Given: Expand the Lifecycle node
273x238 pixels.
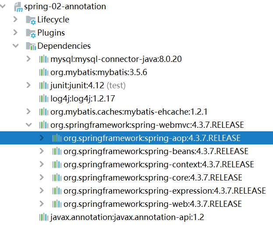Looking at the screenshot, I should [x=15, y=19].
